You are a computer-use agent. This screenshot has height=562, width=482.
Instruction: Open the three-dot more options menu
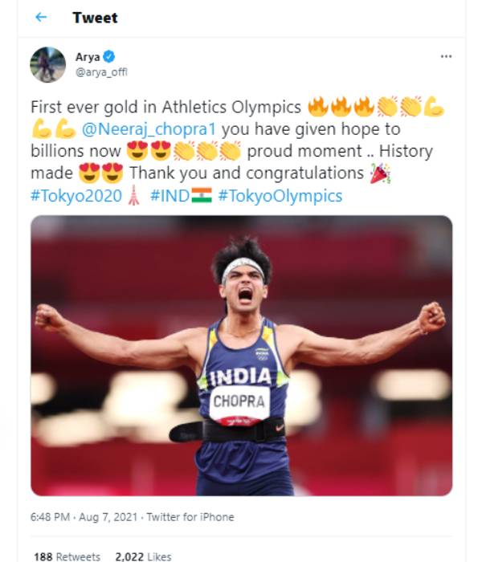pyautogui.click(x=446, y=56)
